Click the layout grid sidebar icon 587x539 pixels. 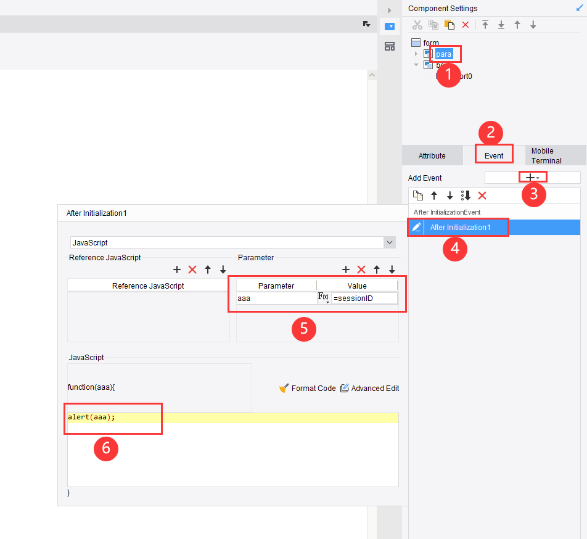pyautogui.click(x=390, y=46)
